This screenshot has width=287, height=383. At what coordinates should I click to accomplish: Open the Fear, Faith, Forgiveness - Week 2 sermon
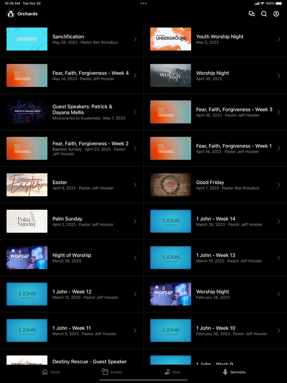pyautogui.click(x=72, y=148)
